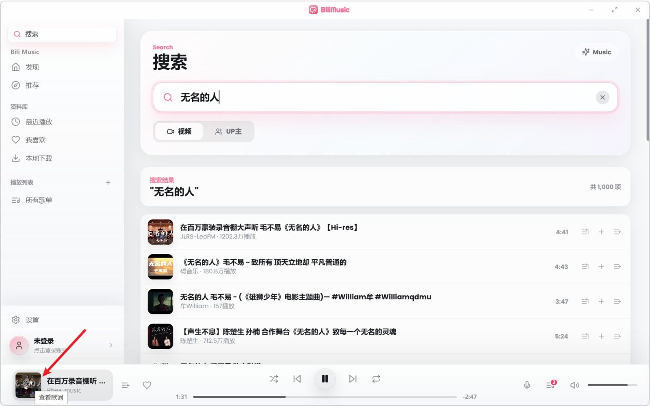Click the now-playing title 在百万录音棚听

tap(76, 381)
